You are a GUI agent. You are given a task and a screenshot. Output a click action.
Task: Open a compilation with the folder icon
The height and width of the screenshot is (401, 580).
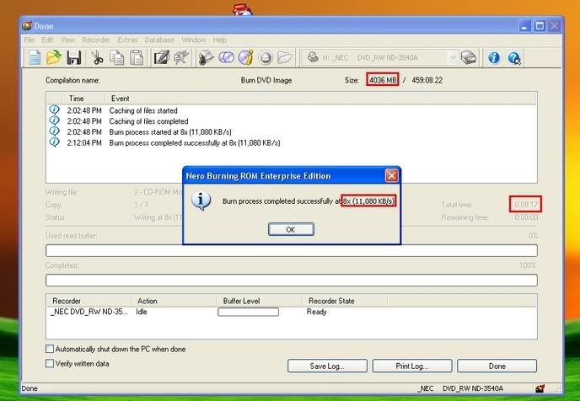[54, 57]
